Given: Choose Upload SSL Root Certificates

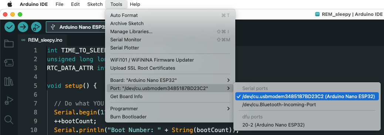Looking at the screenshot, I should (x=170, y=68).
